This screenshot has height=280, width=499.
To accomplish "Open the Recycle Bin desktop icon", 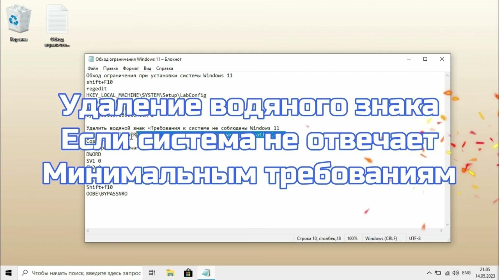I will (18, 23).
